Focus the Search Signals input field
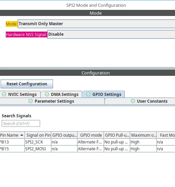The image size is (175, 187). point(21,123)
